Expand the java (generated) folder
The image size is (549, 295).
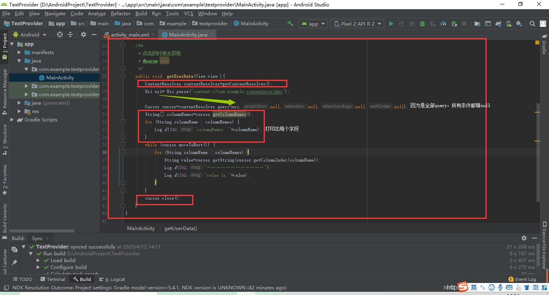(19, 103)
